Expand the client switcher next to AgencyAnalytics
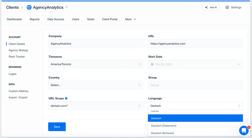 pyautogui.click(x=67, y=7)
